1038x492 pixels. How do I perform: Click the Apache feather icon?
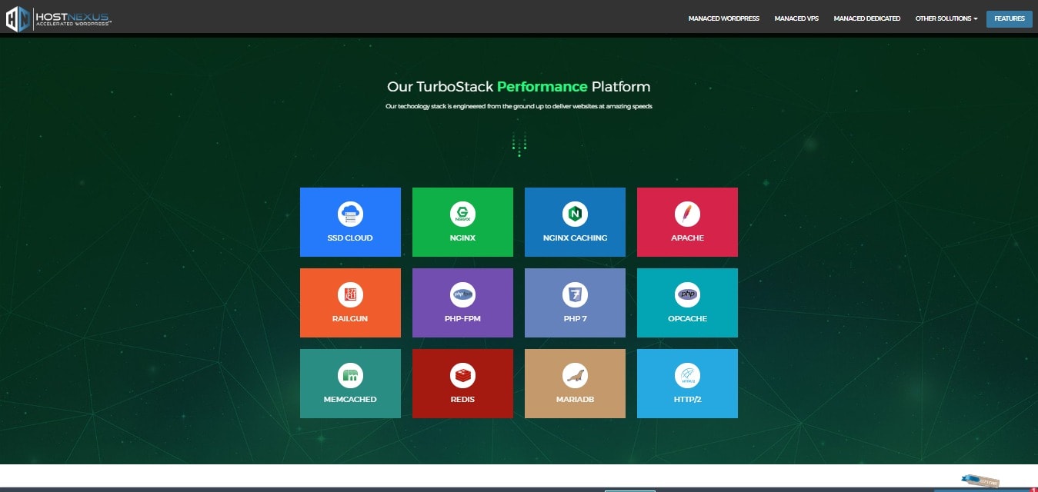(687, 213)
